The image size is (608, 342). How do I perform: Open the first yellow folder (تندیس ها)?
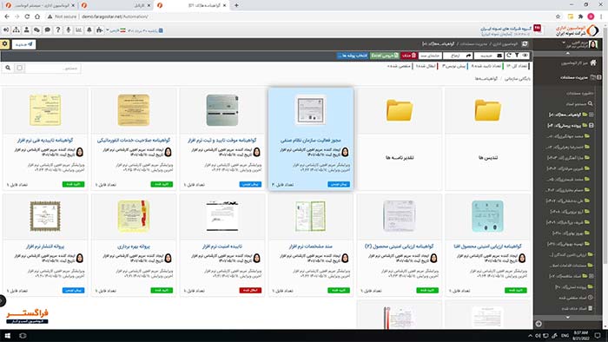point(488,110)
